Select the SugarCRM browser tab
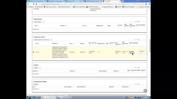177x99 pixels. pos(111,1)
